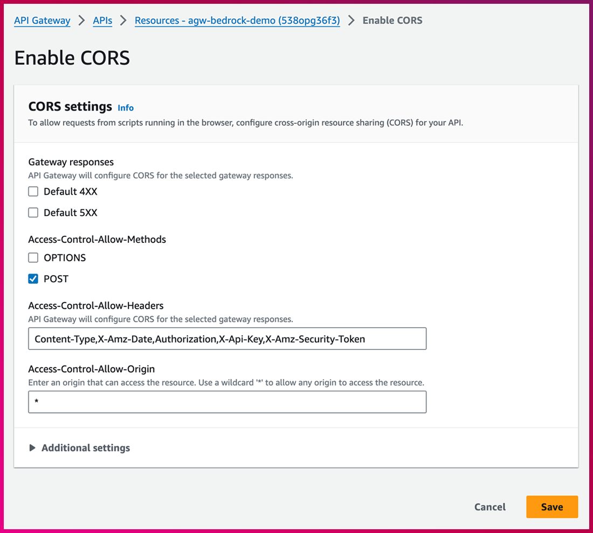Click the chevron after API Gateway breadcrumb
The width and height of the screenshot is (593, 533).
[81, 20]
